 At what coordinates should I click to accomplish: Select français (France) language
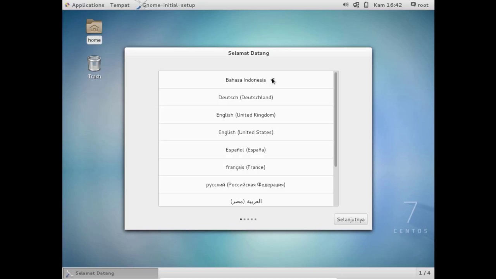[x=246, y=167]
